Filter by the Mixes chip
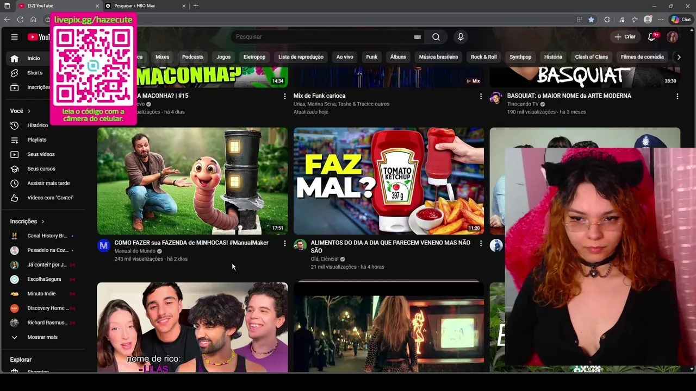The width and height of the screenshot is (696, 391). coord(162,57)
